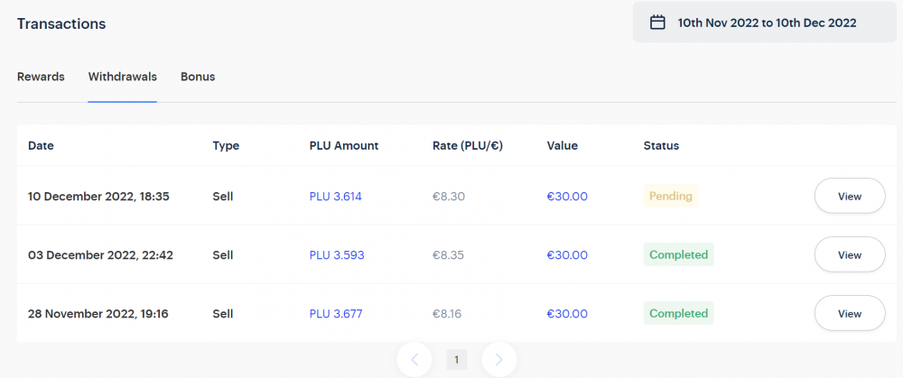The image size is (903, 378).
Task: Click the PLU 3.593 amount
Action: [337, 254]
